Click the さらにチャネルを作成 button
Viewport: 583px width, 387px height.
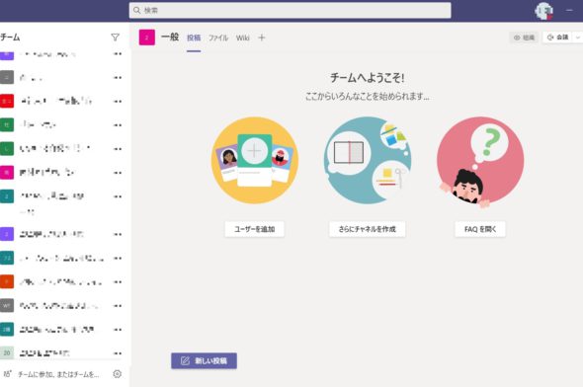click(x=367, y=229)
